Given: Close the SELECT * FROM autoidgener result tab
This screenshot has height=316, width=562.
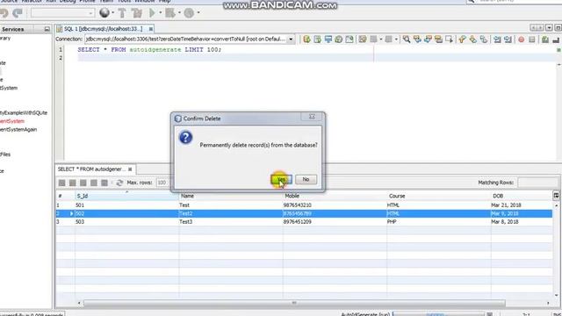Looking at the screenshot, I should 130,169.
